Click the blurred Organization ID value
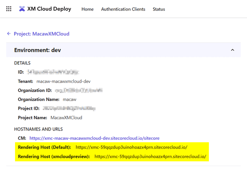247x169 pixels. coord(79,90)
